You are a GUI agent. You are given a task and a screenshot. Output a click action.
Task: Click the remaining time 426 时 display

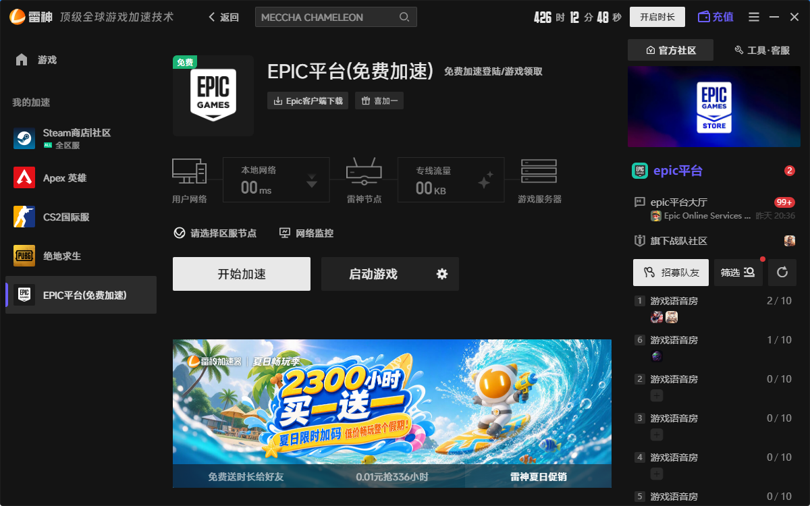pyautogui.click(x=549, y=18)
